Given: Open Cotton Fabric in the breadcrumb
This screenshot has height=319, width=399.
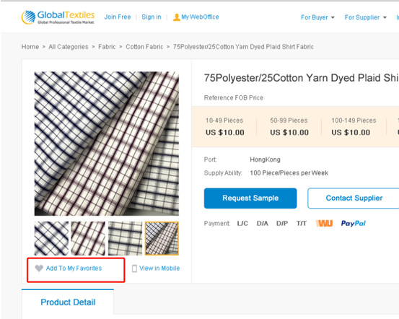Looking at the screenshot, I should 144,47.
